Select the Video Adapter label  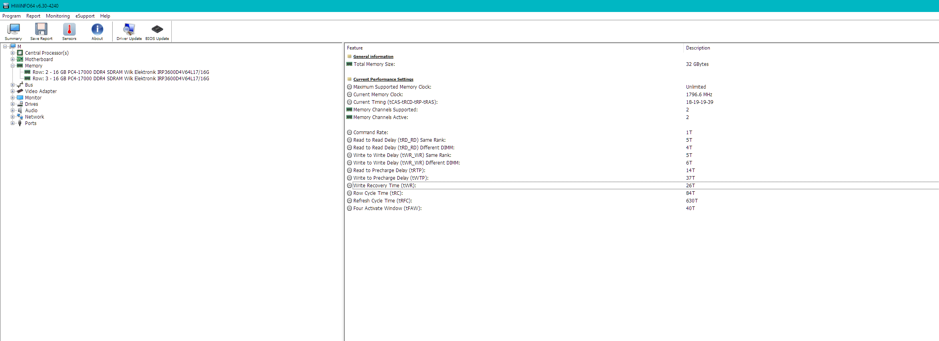click(x=41, y=91)
